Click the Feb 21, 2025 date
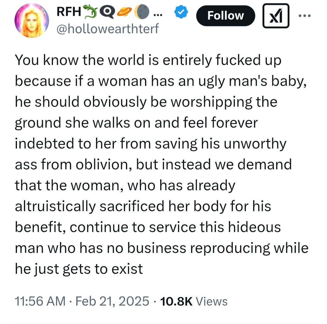Viewport: 327px width, 324px height. (x=113, y=301)
